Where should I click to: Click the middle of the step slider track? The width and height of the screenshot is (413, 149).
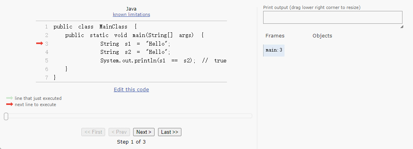[128, 116]
